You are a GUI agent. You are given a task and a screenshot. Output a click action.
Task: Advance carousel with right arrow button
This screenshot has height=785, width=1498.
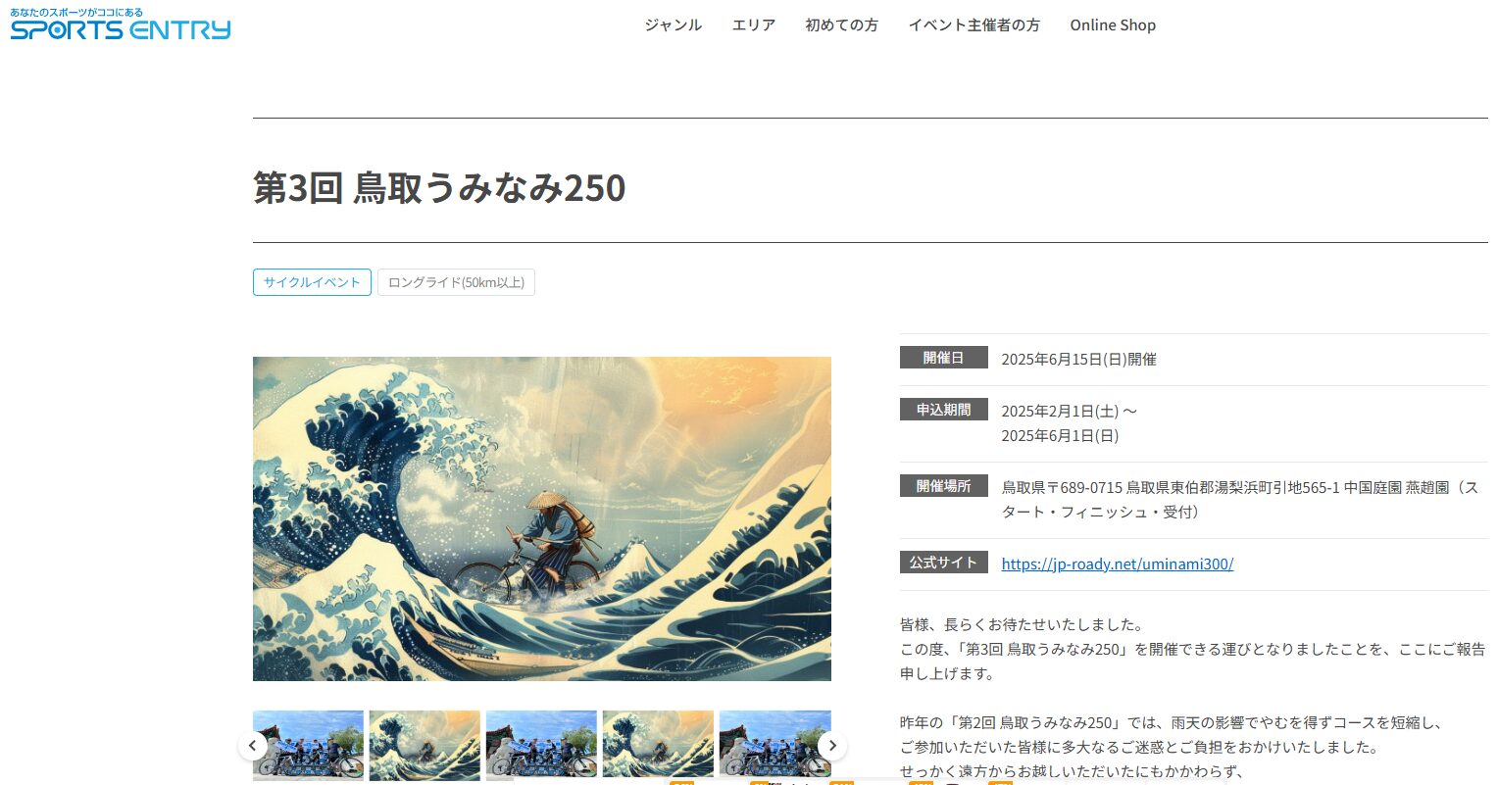coord(832,746)
